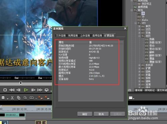Click the Save project icon
The width and height of the screenshot is (167, 124).
(x=3, y=98)
